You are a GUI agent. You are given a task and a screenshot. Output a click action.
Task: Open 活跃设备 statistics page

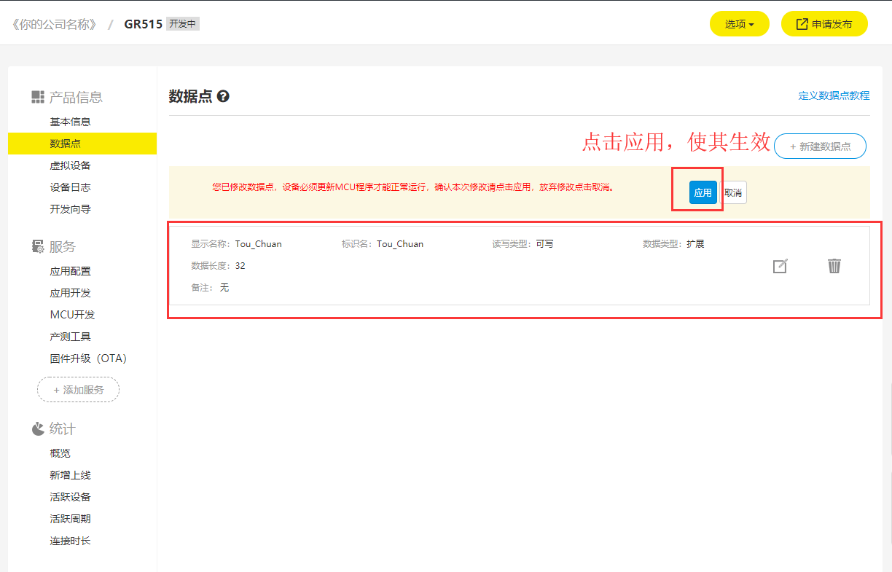click(70, 497)
